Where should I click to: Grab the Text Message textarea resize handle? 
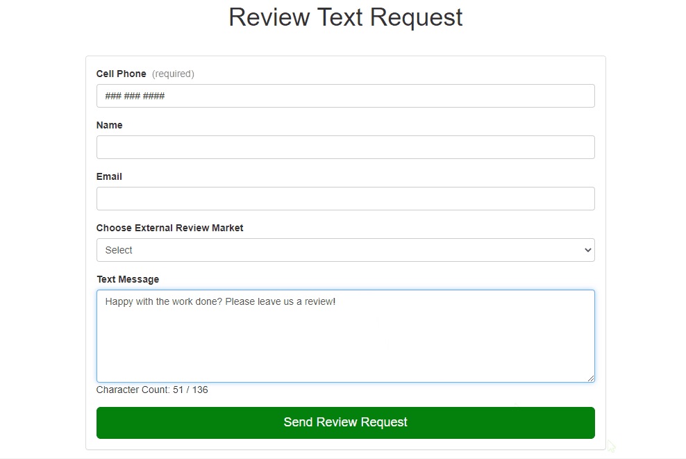(590, 378)
